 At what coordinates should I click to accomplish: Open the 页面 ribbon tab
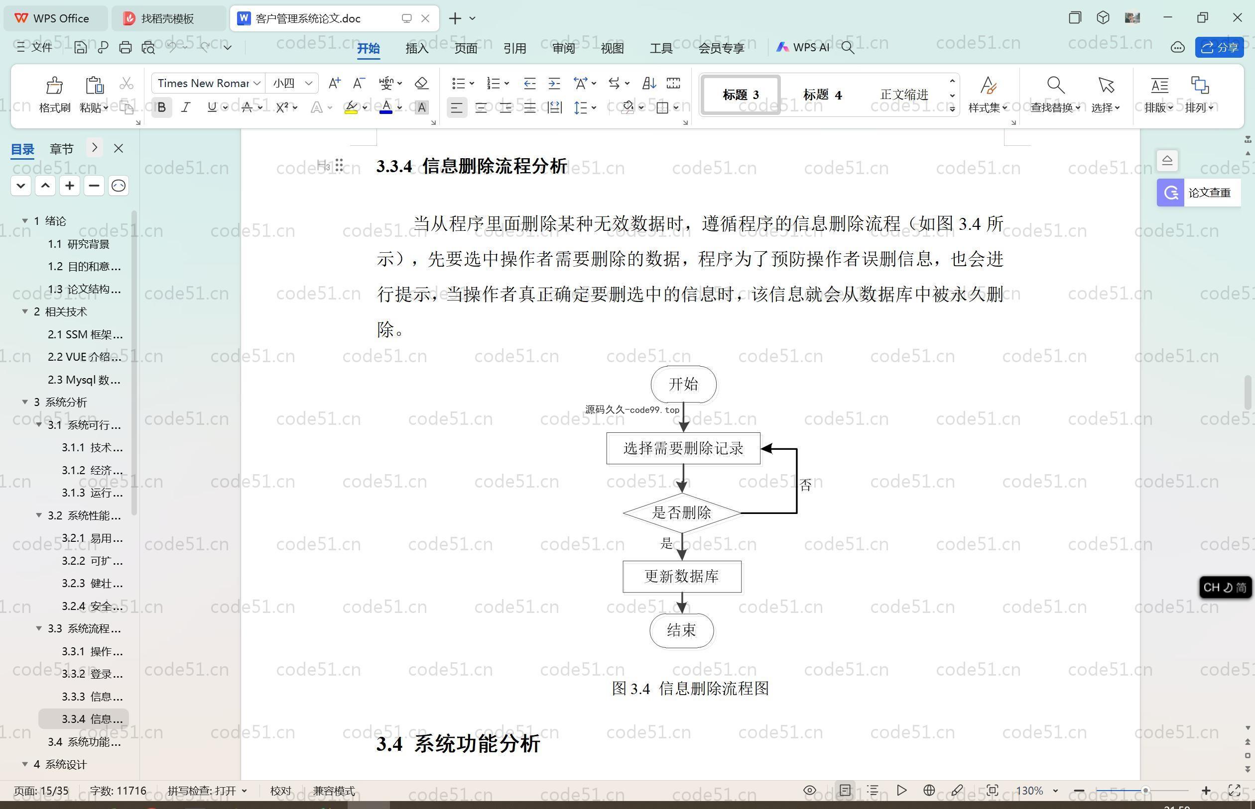pyautogui.click(x=466, y=48)
